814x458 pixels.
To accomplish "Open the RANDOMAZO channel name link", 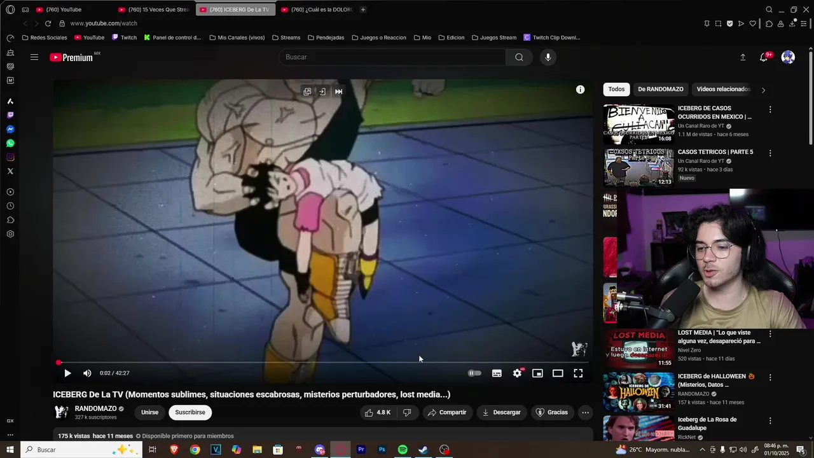I will pos(95,408).
